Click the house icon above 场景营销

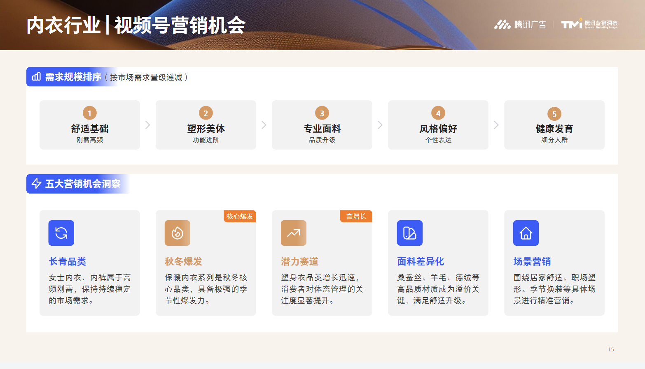(x=526, y=233)
